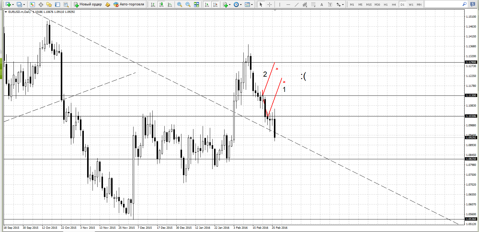Click the 1.08250 price level label
This screenshot has height=232, width=479.
[471, 159]
